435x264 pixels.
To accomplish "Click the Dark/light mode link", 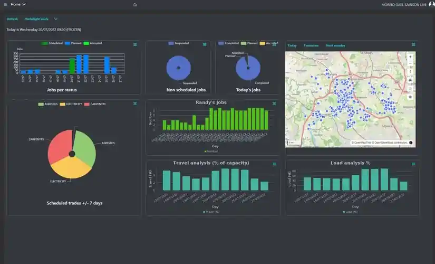I will tap(36, 19).
